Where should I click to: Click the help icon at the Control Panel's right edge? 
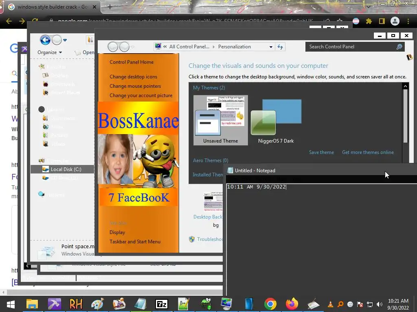point(410,57)
